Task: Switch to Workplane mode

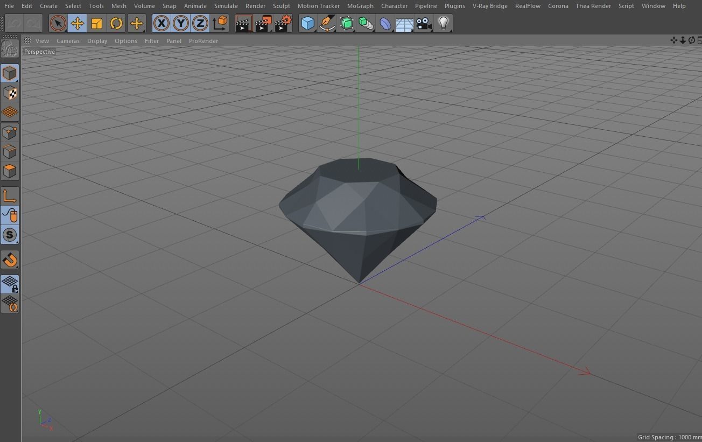Action: pyautogui.click(x=10, y=113)
